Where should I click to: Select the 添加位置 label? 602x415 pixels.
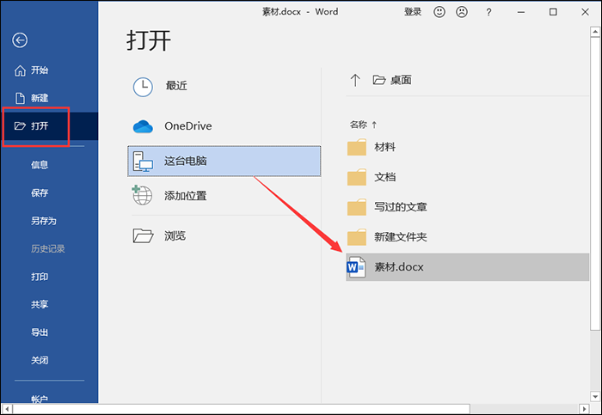click(186, 196)
